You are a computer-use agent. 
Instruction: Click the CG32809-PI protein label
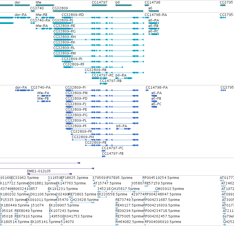[75, 88]
